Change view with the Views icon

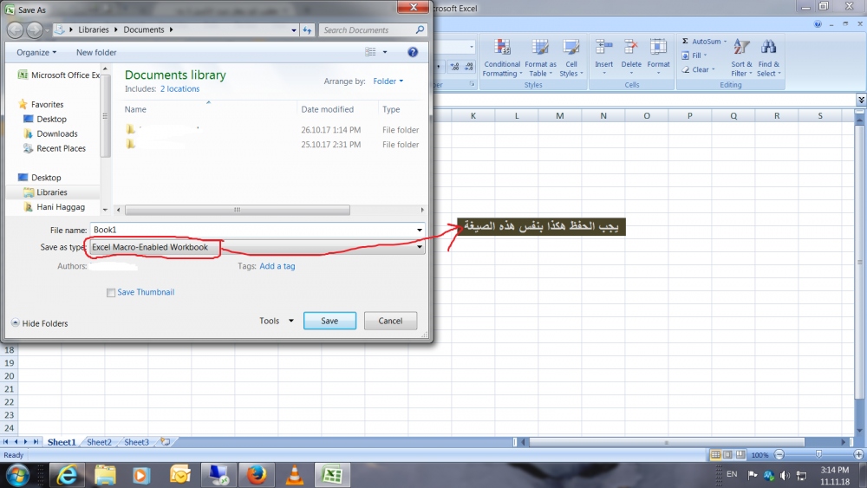[370, 52]
